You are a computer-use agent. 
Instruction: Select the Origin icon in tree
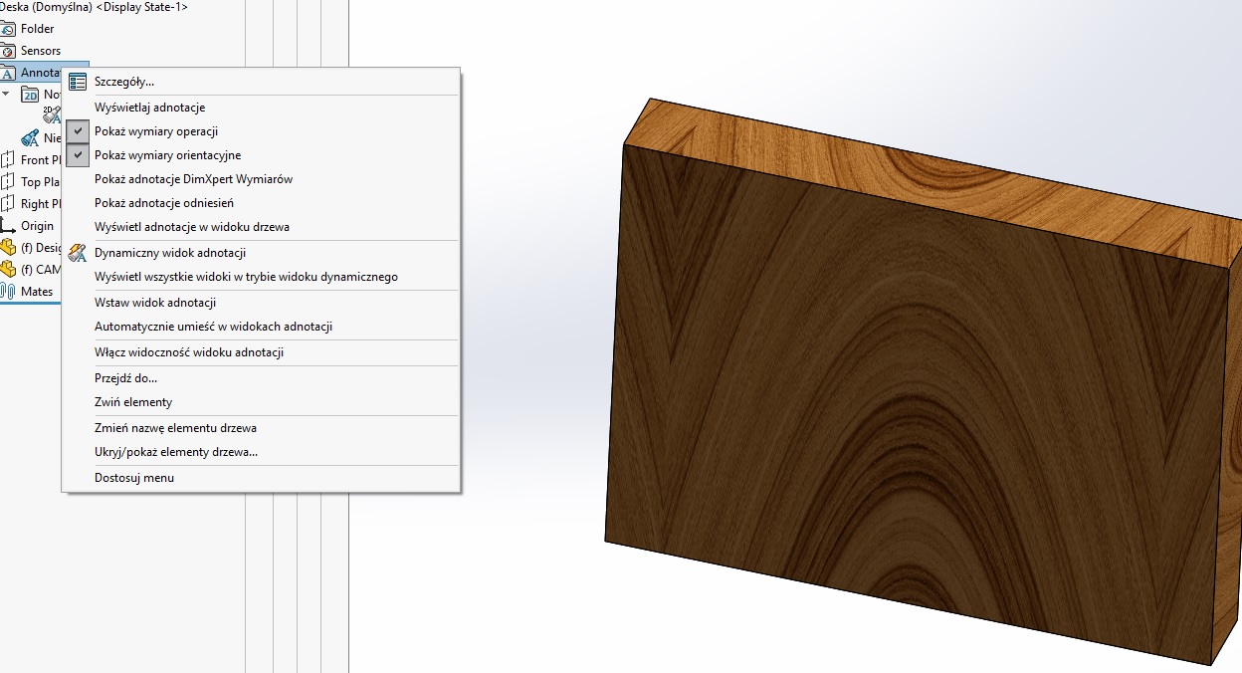pyautogui.click(x=8, y=226)
